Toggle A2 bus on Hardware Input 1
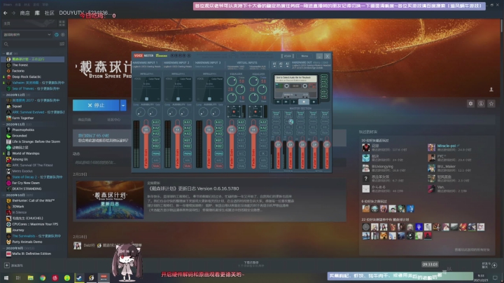504x283 pixels. click(156, 128)
